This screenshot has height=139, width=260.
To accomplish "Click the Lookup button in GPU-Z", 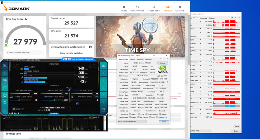I will tap(163, 63).
